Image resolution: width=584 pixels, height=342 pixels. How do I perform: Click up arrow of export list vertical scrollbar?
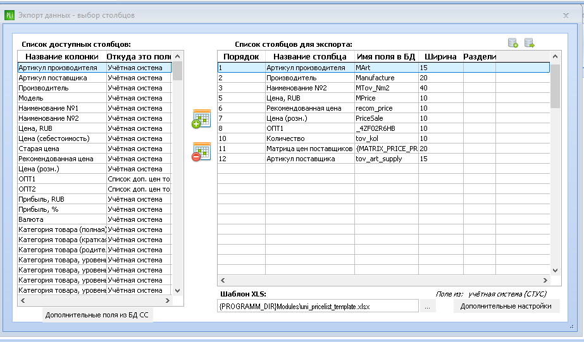click(555, 56)
